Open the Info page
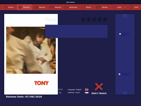The width and height of the screenshot is (141, 106). pos(134,7)
